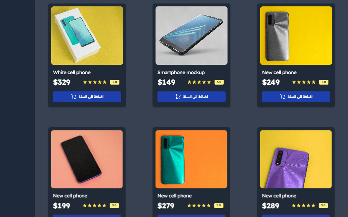Click the $289 New cell phone title
Image resolution: width=348 pixels, height=217 pixels.
[x=279, y=196]
